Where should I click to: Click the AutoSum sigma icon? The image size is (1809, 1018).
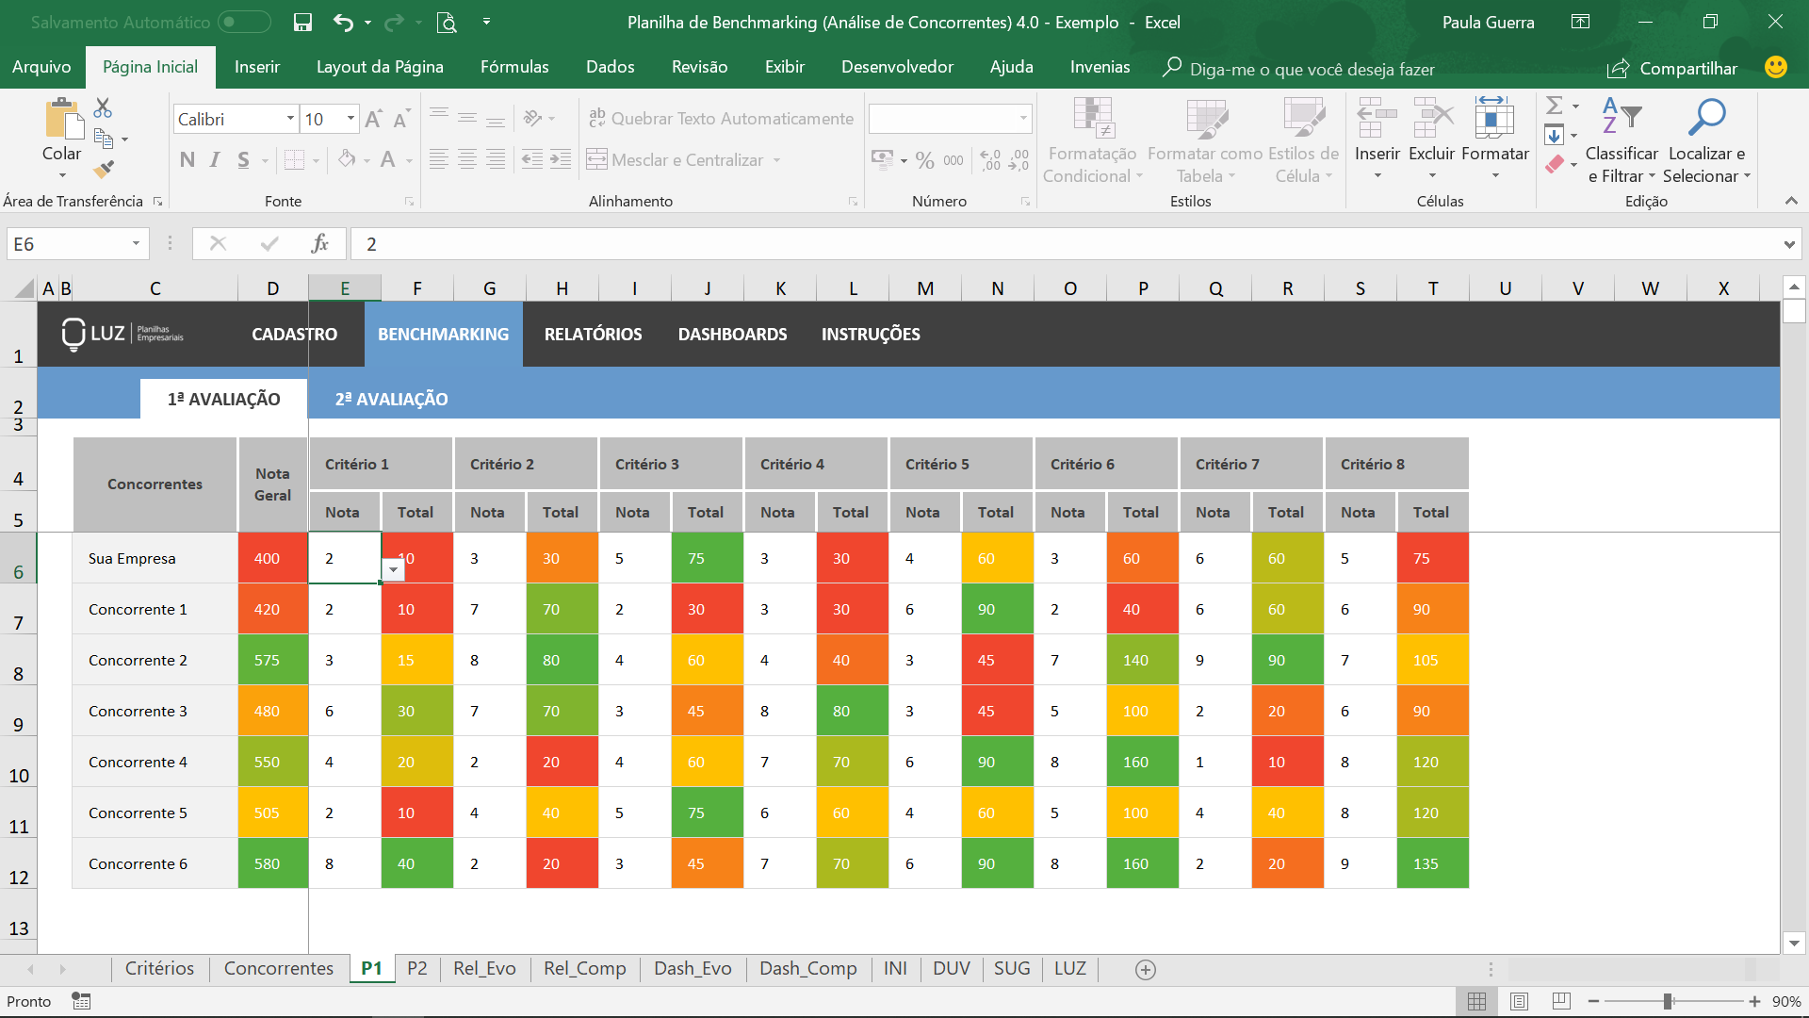tap(1555, 106)
